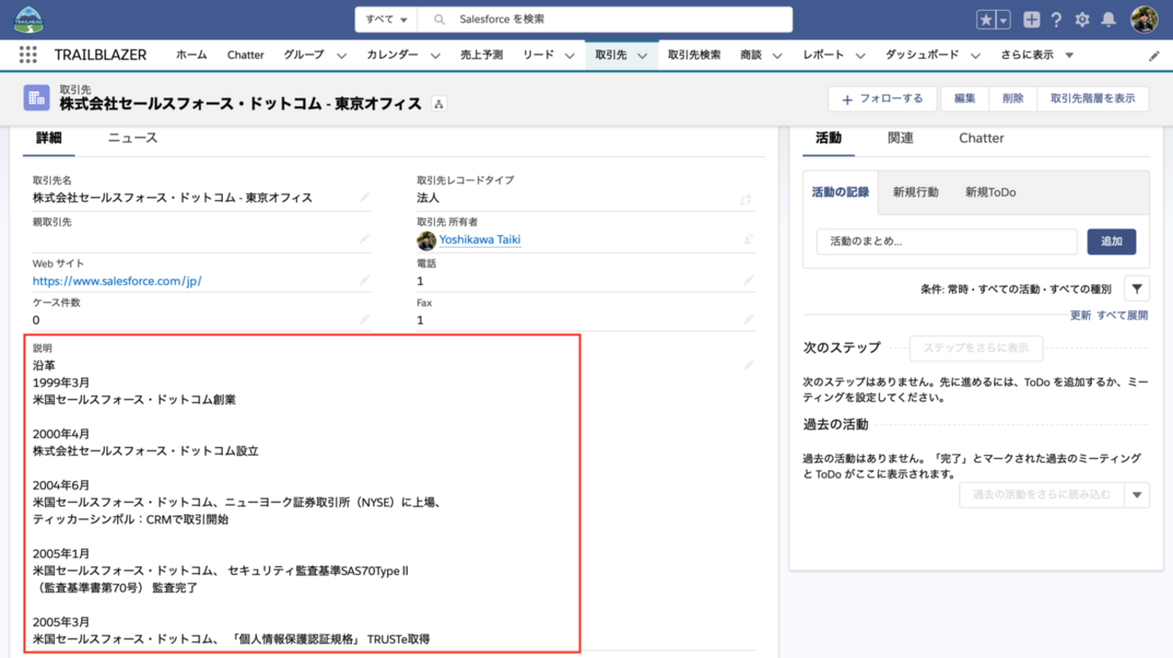Click the ステップをさらに表示 button
Image resolution: width=1173 pixels, height=658 pixels.
(976, 348)
